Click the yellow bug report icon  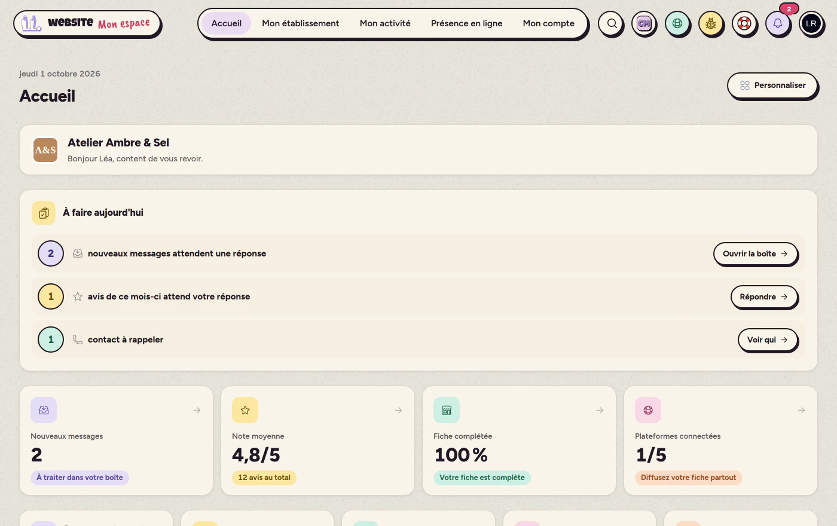tap(711, 24)
